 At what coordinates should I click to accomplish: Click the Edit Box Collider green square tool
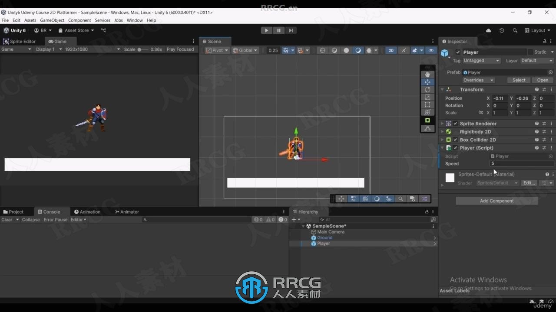(x=427, y=120)
